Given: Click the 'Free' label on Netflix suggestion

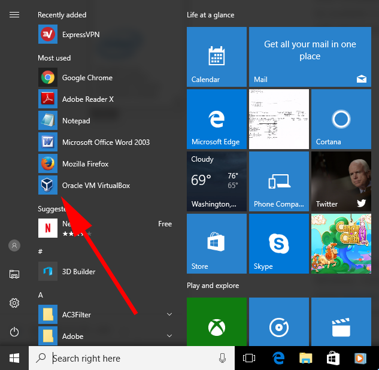Looking at the screenshot, I should point(165,224).
